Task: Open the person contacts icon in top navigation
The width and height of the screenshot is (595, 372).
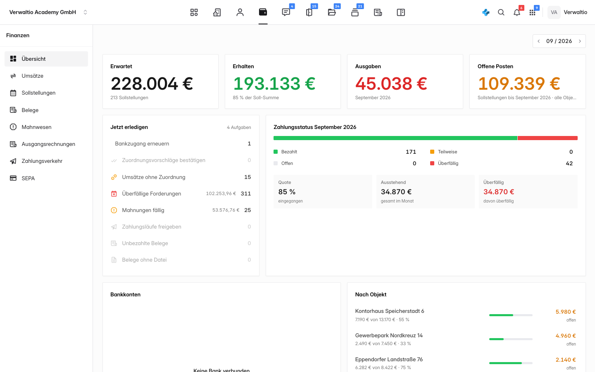Action: pyautogui.click(x=240, y=12)
